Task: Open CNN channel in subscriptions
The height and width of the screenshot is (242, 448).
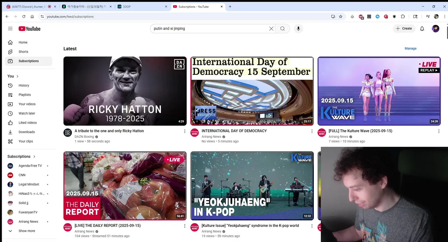Action: click(x=29, y=175)
